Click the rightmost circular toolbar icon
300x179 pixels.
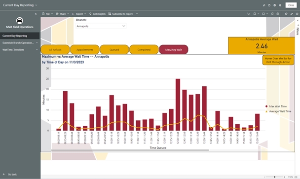pos(297,14)
